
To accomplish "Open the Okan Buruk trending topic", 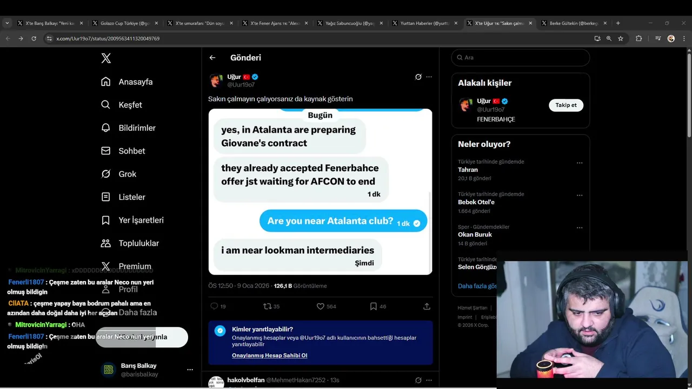I will click(x=475, y=234).
